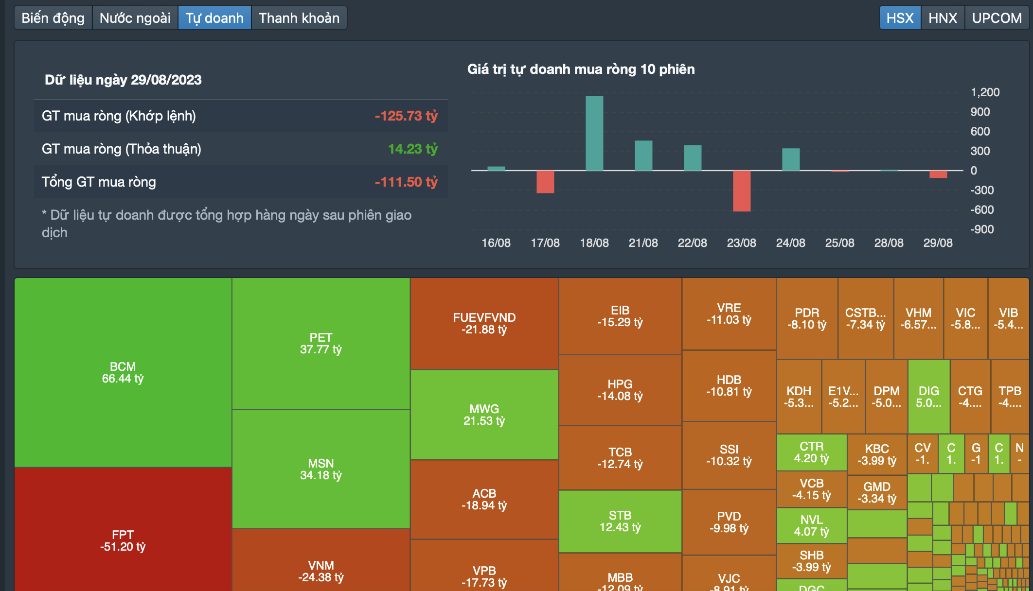Screen dimensions: 1033x591
Task: Click the MWG 21.53 tỷ tile
Action: 484,415
